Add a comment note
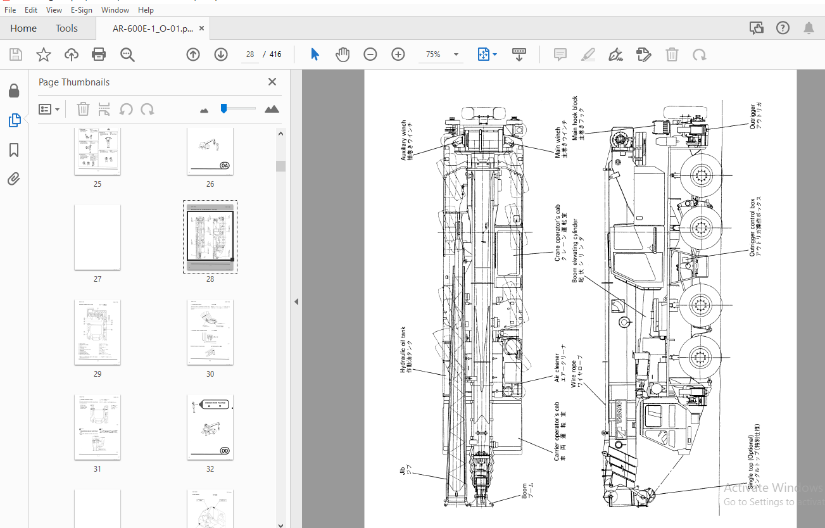Screen dimensions: 825x528 [x=560, y=54]
